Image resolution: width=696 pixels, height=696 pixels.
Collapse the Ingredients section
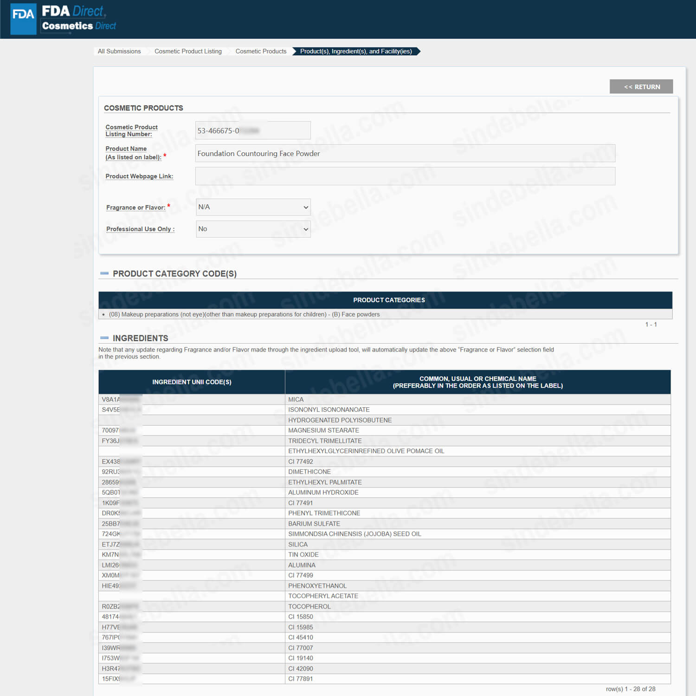pyautogui.click(x=104, y=338)
